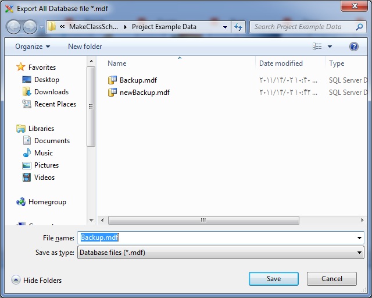Click the Music note icon
This screenshot has width=372, height=298.
coord(27,152)
